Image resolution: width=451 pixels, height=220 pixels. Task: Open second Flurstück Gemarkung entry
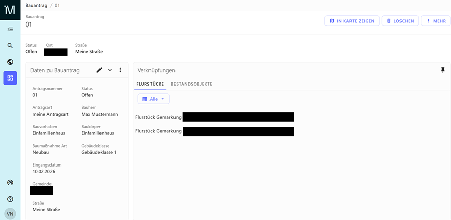point(215,131)
